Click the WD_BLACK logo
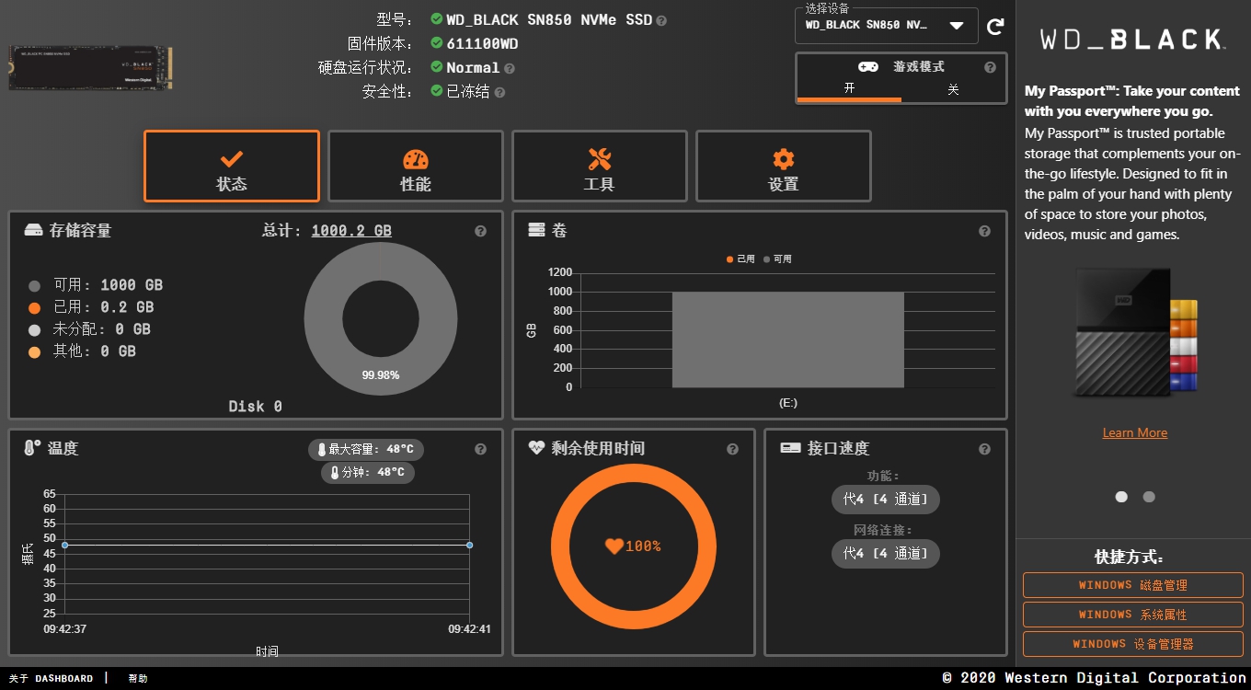This screenshot has width=1251, height=690. (x=1131, y=39)
